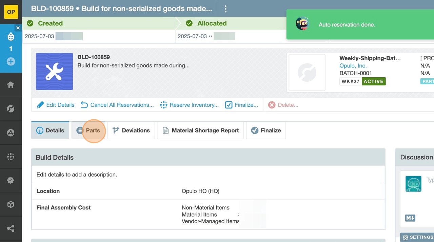Screen dimensions: 434x242
Task: Click the blue plus icon in sidebar
Action: click(x=11, y=62)
